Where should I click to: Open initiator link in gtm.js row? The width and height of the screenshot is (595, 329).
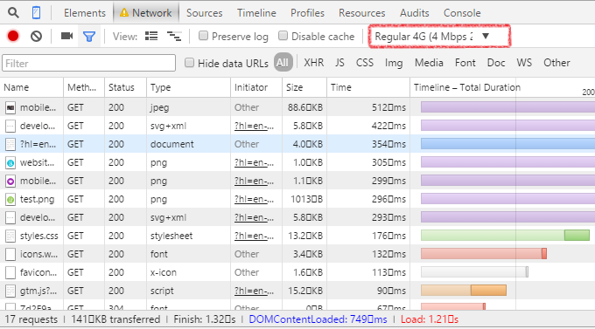(x=254, y=291)
